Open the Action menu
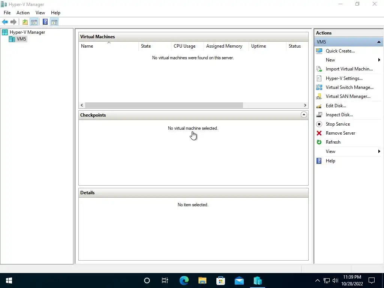Screen dimensions: 384x288 23,13
